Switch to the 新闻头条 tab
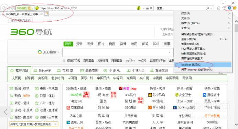The image size is (238, 129). point(43,70)
